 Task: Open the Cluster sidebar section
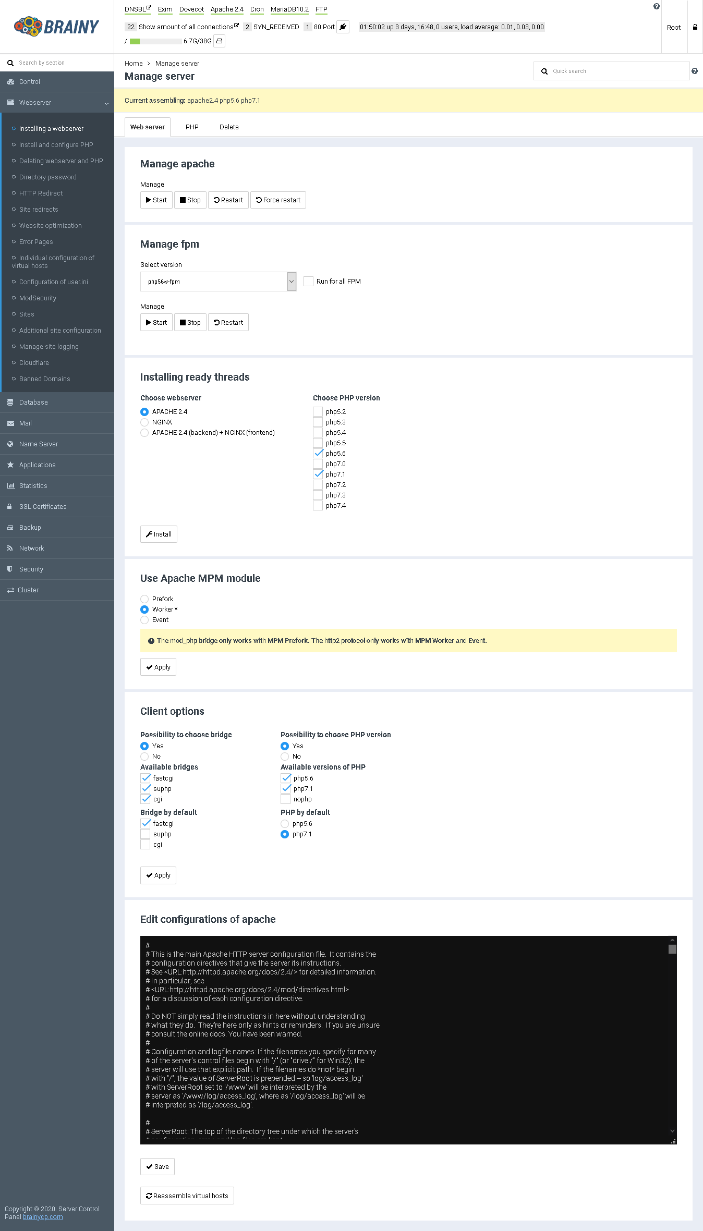[57, 590]
